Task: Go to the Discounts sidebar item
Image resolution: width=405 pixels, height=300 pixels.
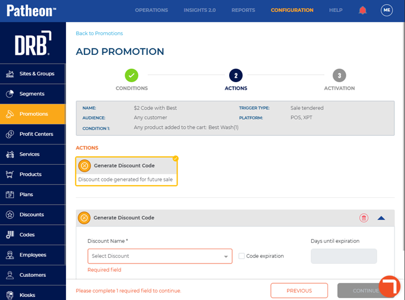Action: pyautogui.click(x=33, y=214)
